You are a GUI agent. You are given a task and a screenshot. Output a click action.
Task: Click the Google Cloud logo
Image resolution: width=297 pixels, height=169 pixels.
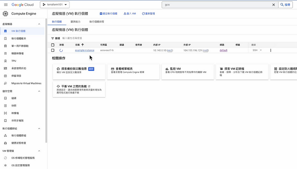pos(23,5)
